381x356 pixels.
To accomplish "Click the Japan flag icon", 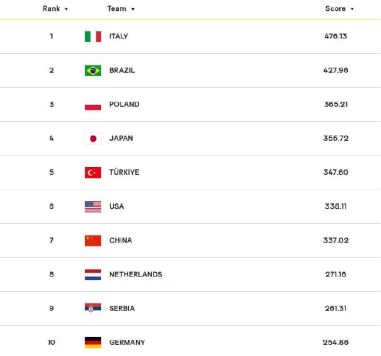I will point(93,138).
